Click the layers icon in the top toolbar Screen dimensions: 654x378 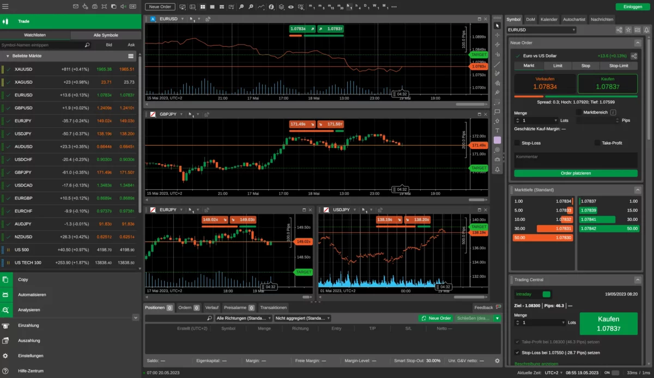(282, 7)
